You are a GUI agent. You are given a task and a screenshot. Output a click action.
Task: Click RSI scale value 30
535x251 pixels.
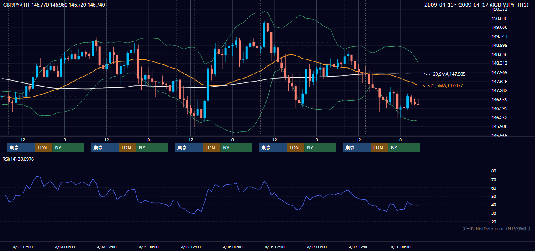click(x=494, y=213)
